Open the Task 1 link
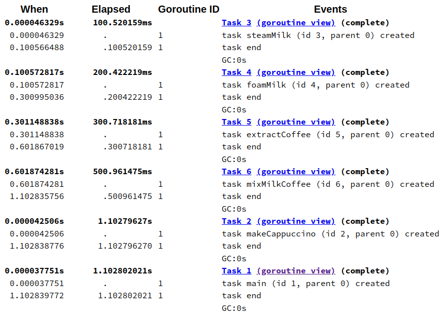The width and height of the screenshot is (448, 318). 236,271
